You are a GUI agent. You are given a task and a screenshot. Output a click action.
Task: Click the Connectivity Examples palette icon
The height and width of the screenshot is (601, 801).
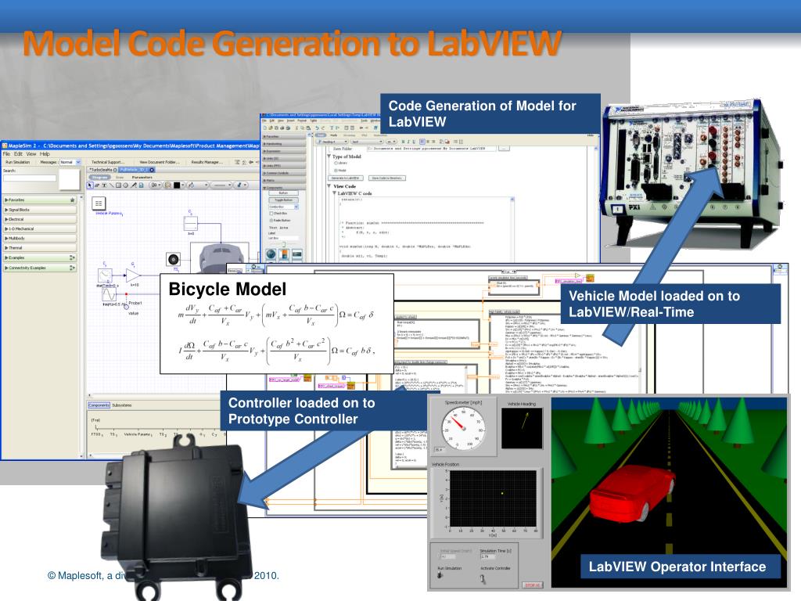[72, 268]
